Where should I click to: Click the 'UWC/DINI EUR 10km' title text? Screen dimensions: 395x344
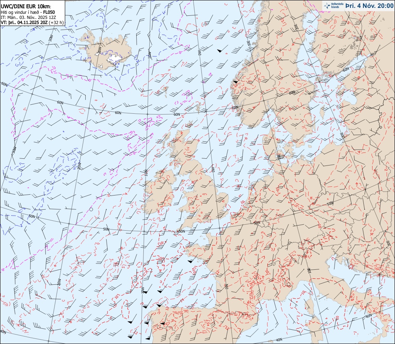click(x=26, y=7)
